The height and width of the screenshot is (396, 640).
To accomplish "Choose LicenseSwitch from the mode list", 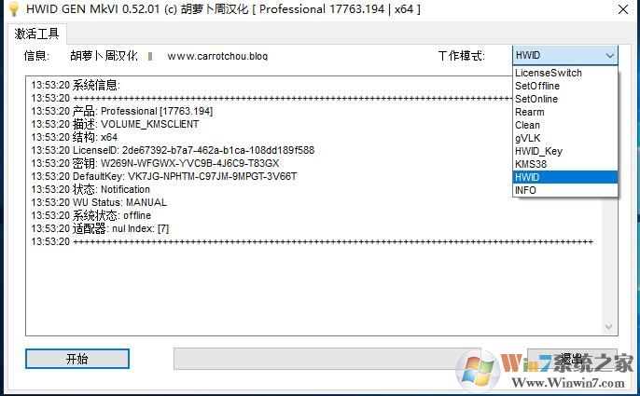I will click(565, 73).
